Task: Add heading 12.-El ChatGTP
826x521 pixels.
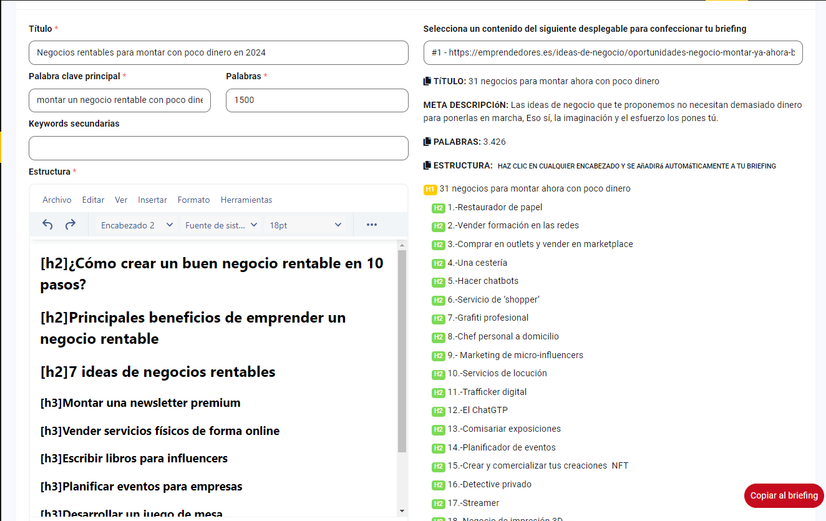Action: [x=477, y=410]
